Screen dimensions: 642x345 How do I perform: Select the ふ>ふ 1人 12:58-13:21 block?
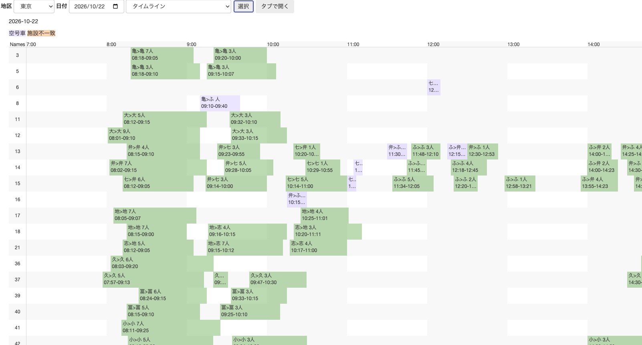click(x=520, y=183)
